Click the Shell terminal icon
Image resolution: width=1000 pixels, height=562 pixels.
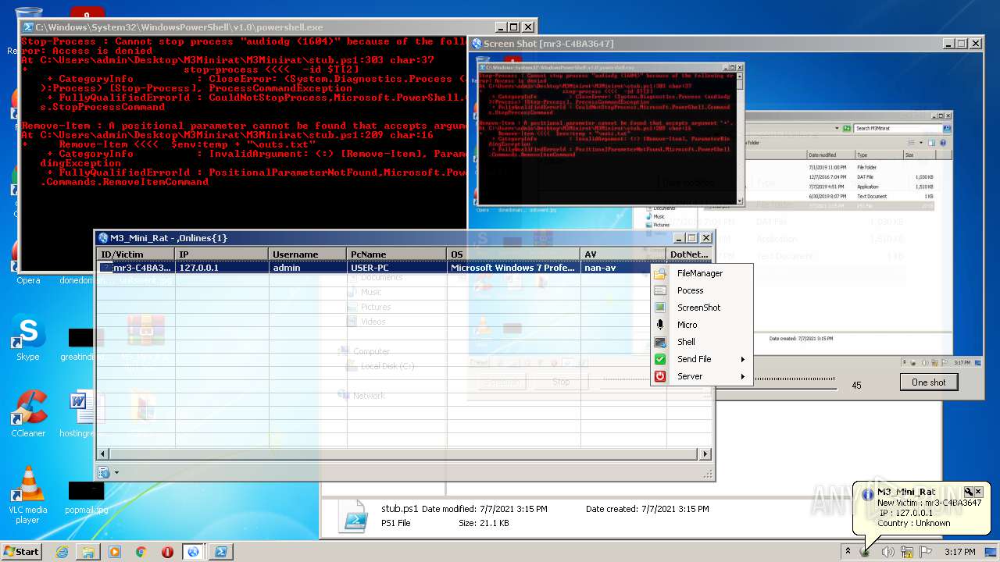coord(660,342)
